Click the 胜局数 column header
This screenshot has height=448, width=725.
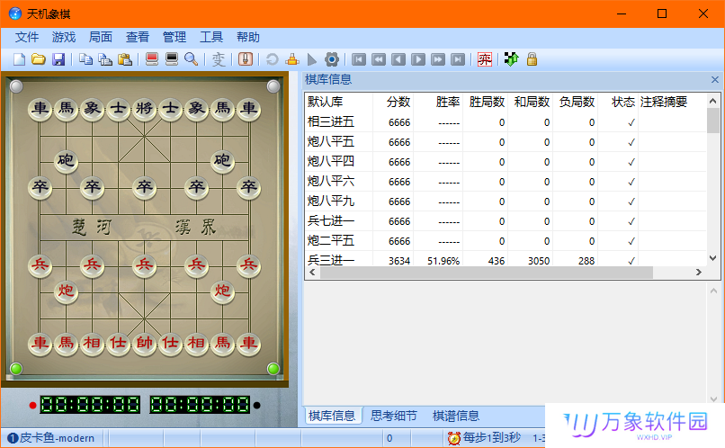[x=487, y=102]
